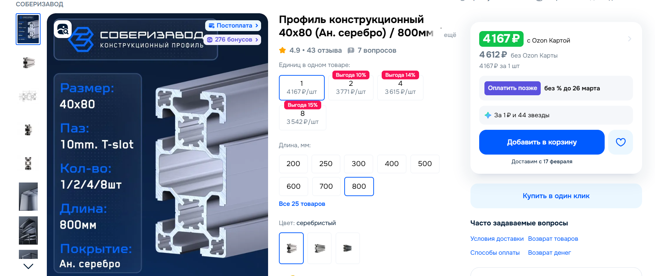Click Добавить в корзину button
The width and height of the screenshot is (655, 276).
click(542, 142)
